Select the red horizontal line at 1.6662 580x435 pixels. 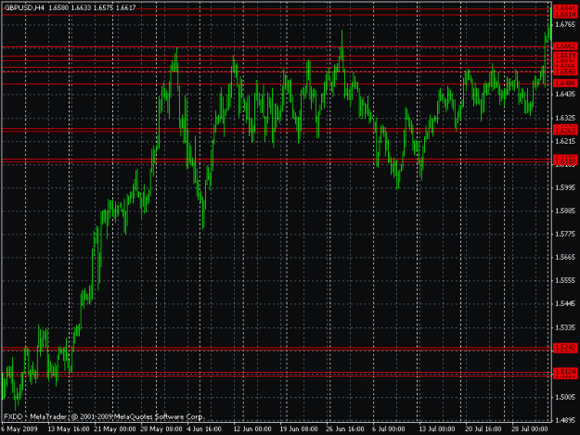[277, 47]
